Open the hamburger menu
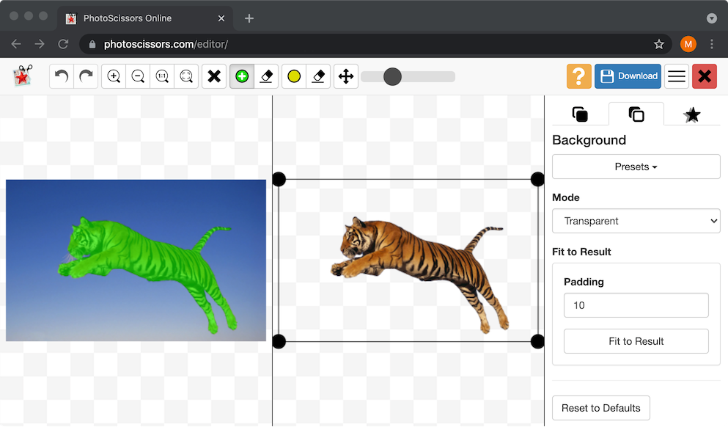This screenshot has width=728, height=427. pyautogui.click(x=677, y=76)
